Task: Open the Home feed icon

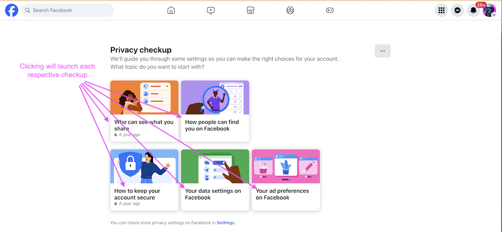Action: 171,10
